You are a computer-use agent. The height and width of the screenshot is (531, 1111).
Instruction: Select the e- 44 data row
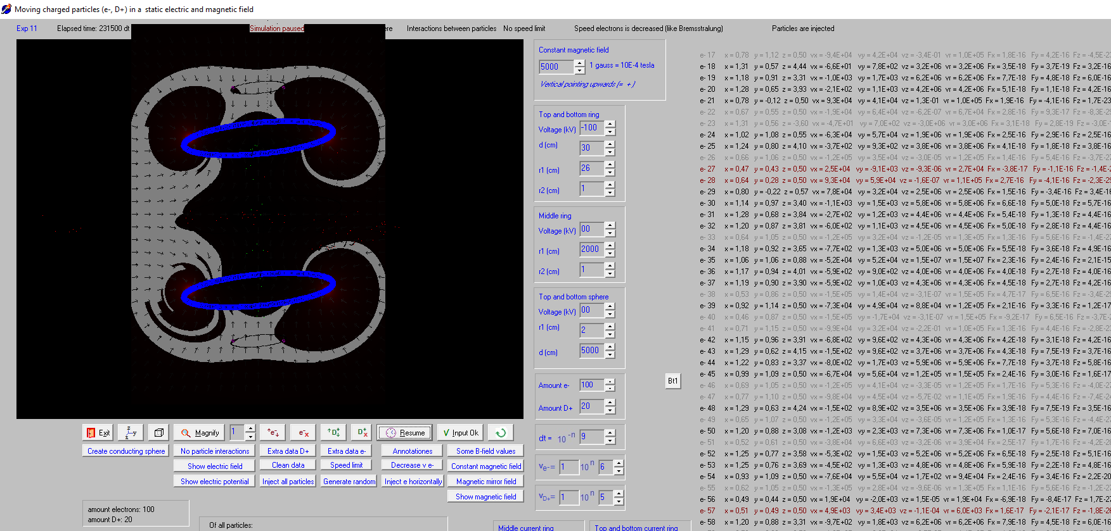[905, 363]
